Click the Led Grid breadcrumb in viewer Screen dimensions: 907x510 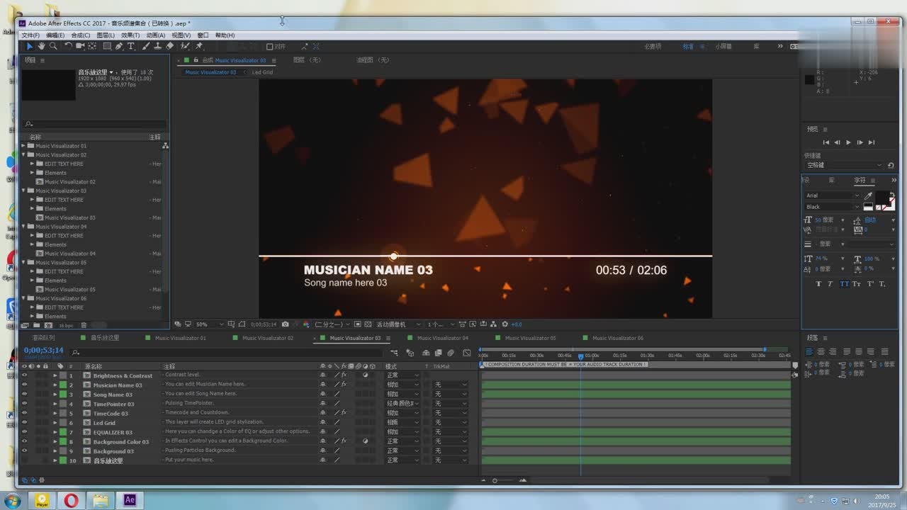(x=262, y=72)
